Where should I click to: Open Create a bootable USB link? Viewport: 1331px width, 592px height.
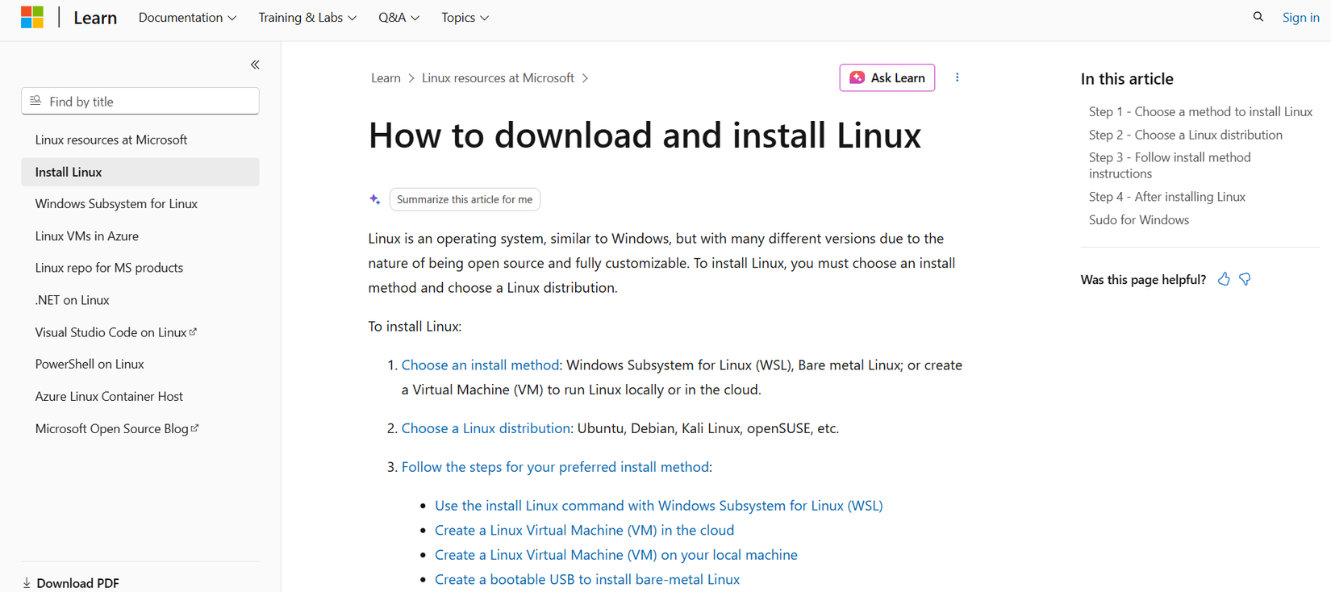586,579
